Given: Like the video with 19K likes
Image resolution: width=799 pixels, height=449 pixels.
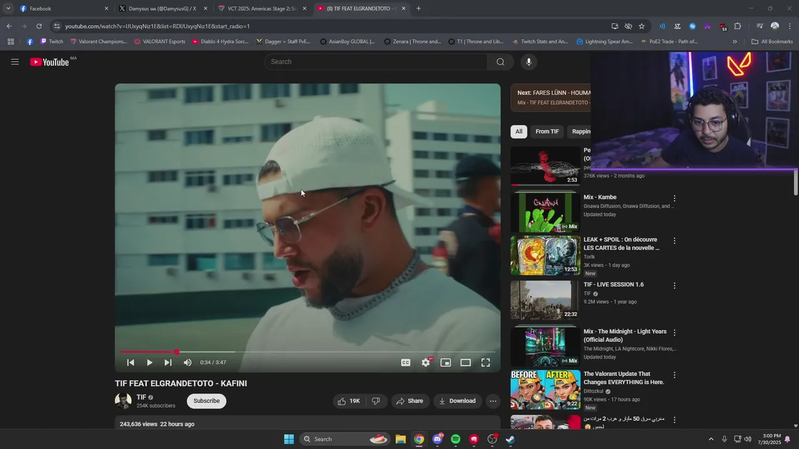Looking at the screenshot, I should point(348,401).
